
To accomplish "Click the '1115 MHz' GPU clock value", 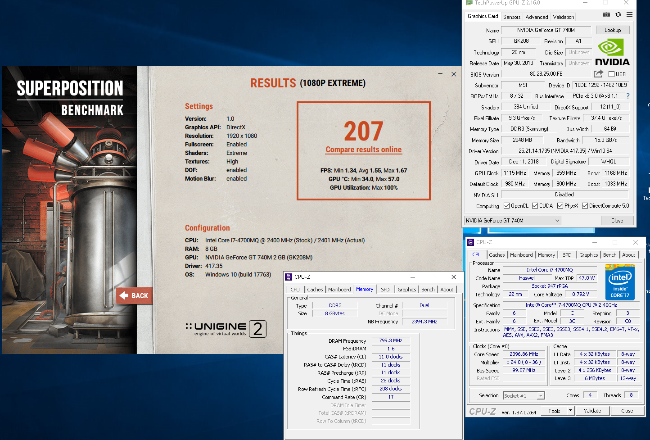I will coord(515,173).
